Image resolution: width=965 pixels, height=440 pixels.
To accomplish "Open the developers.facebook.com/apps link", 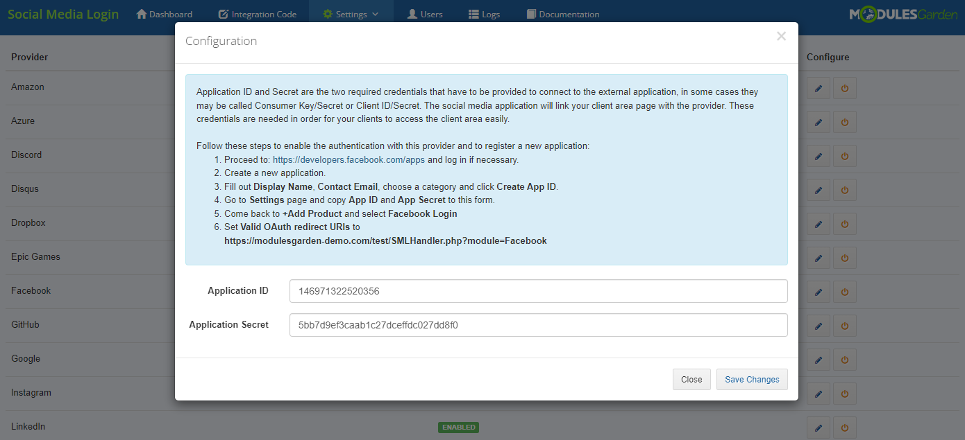I will [348, 159].
